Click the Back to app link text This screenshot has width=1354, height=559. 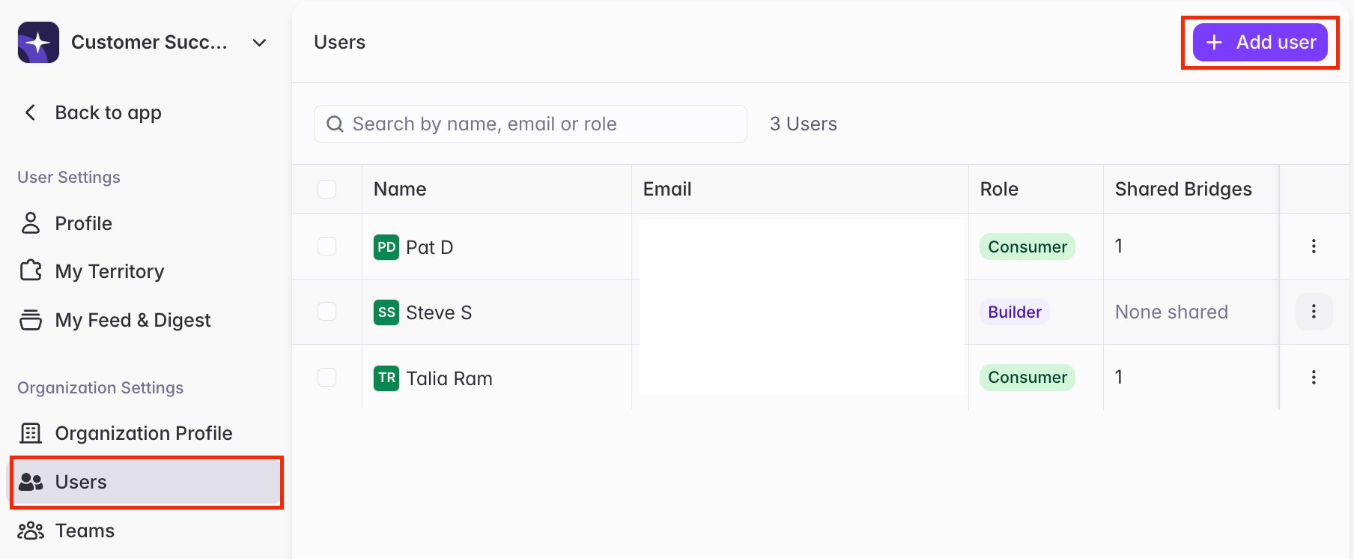click(109, 112)
